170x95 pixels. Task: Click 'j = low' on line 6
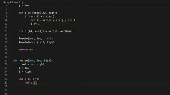pos(24,6)
